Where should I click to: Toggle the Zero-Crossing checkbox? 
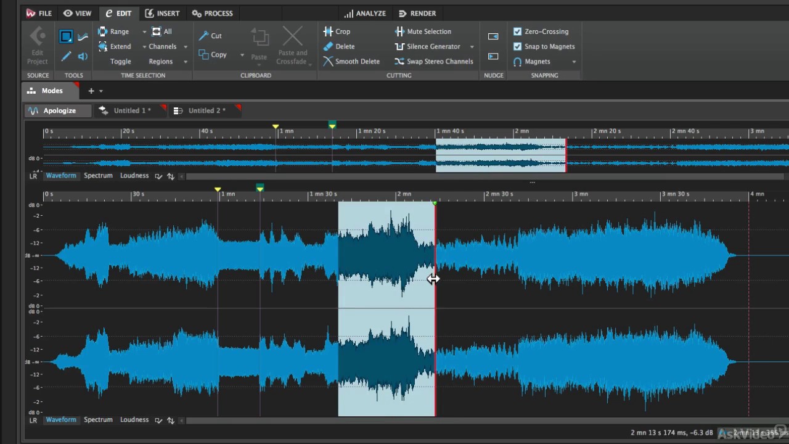tap(518, 31)
